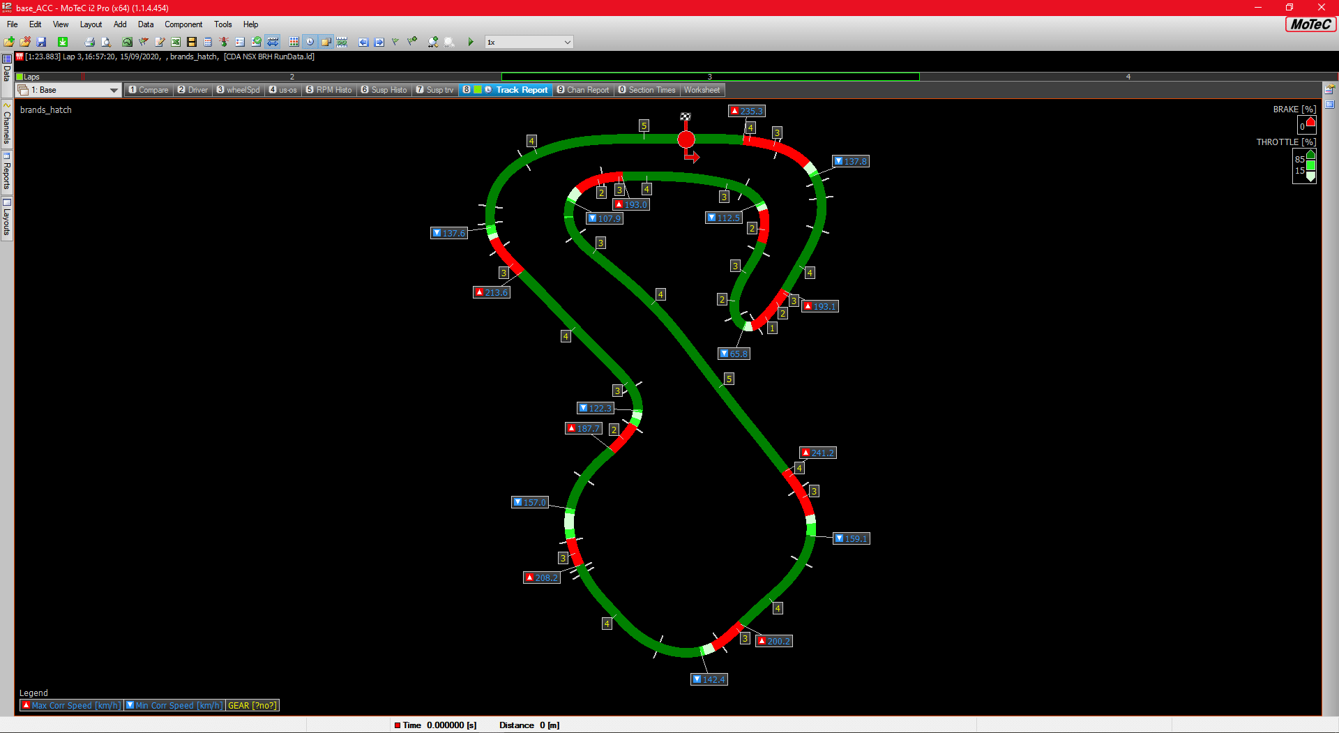Click the film strip video icon
The width and height of the screenshot is (1339, 733).
point(192,43)
